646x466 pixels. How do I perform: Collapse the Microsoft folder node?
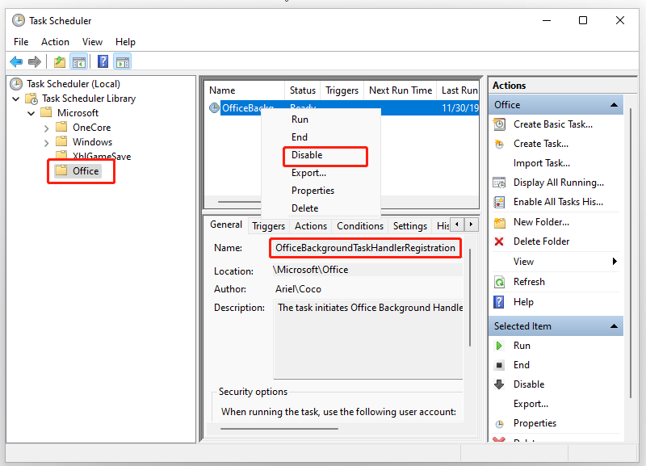(x=31, y=113)
